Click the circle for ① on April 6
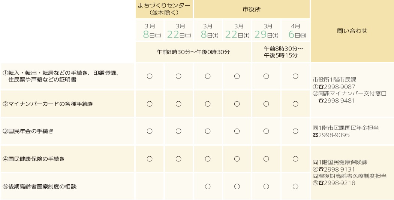394x200 pixels. click(x=295, y=76)
